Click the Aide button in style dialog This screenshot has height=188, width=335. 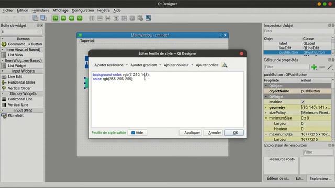click(x=137, y=133)
